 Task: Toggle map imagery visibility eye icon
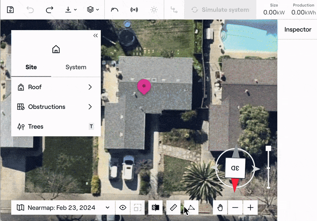pos(123,208)
